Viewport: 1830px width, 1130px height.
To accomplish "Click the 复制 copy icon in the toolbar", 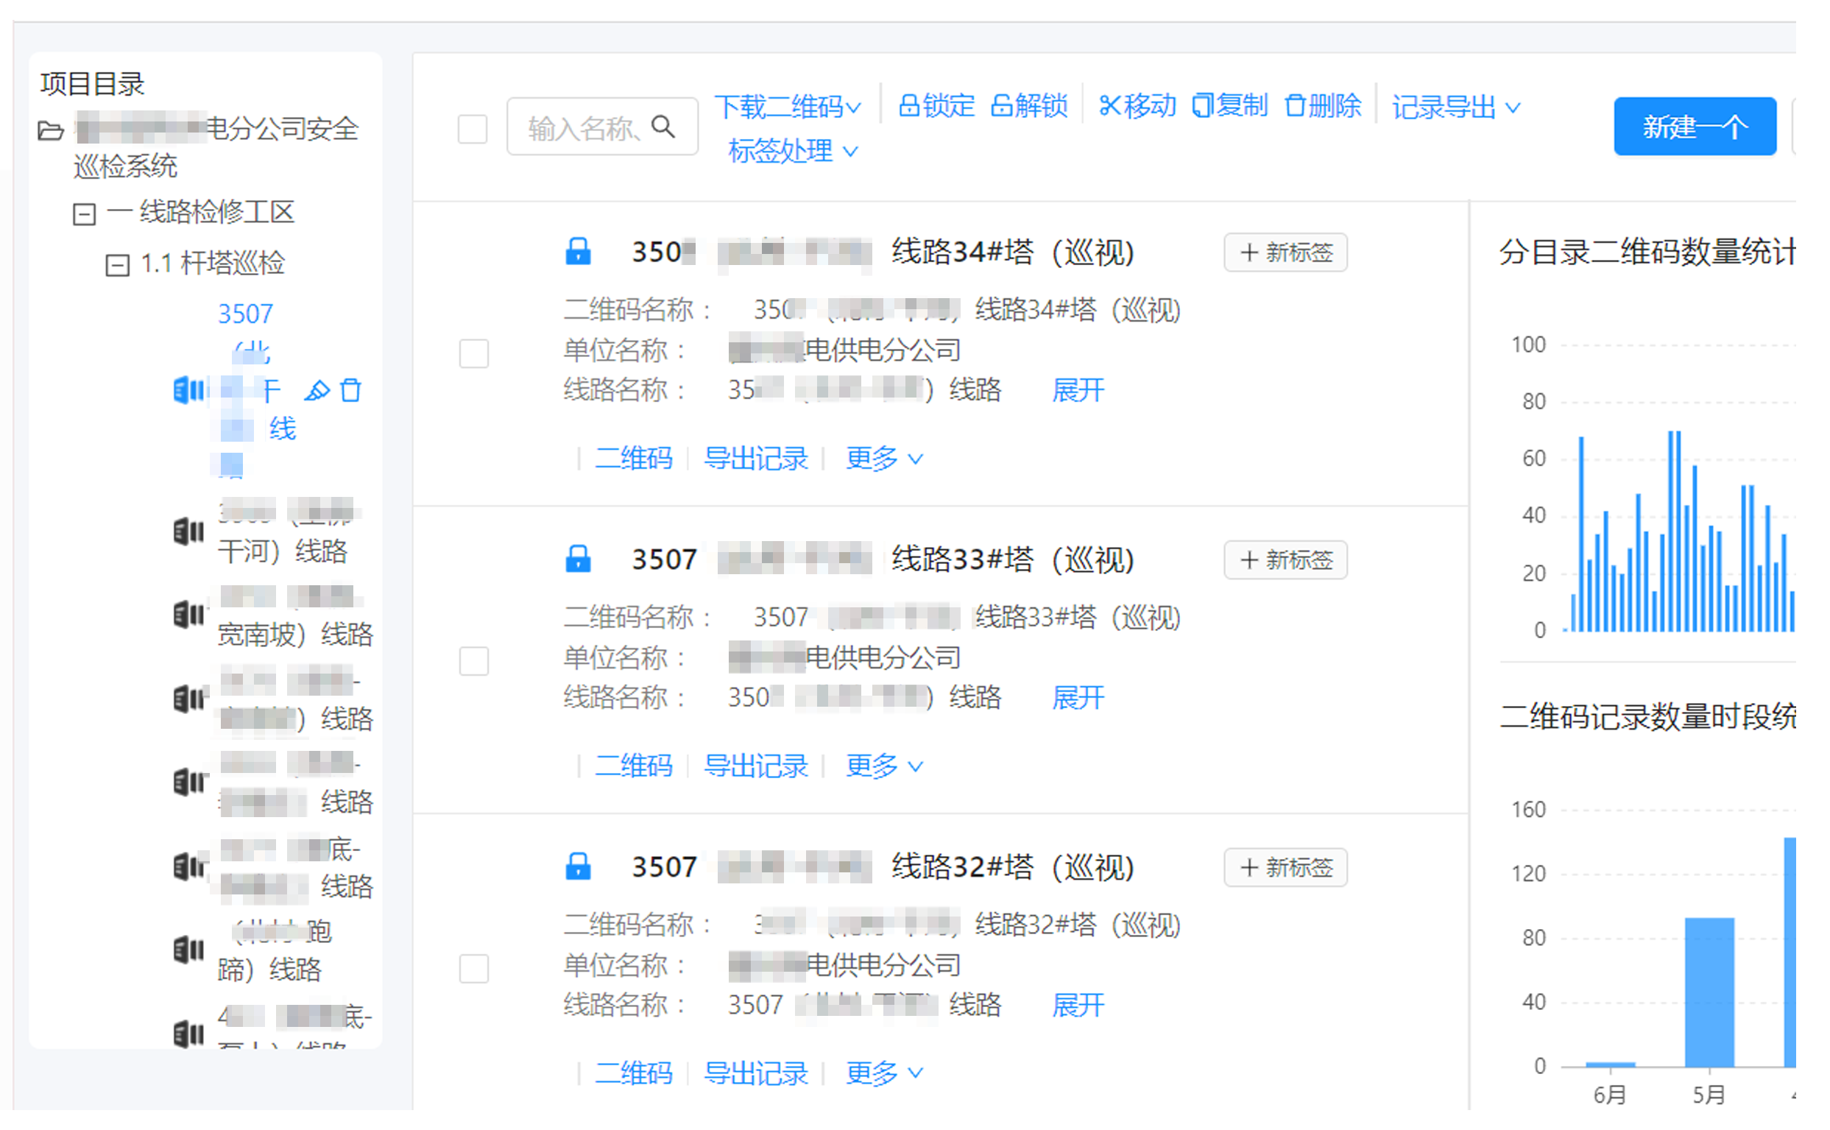I will pyautogui.click(x=1203, y=105).
